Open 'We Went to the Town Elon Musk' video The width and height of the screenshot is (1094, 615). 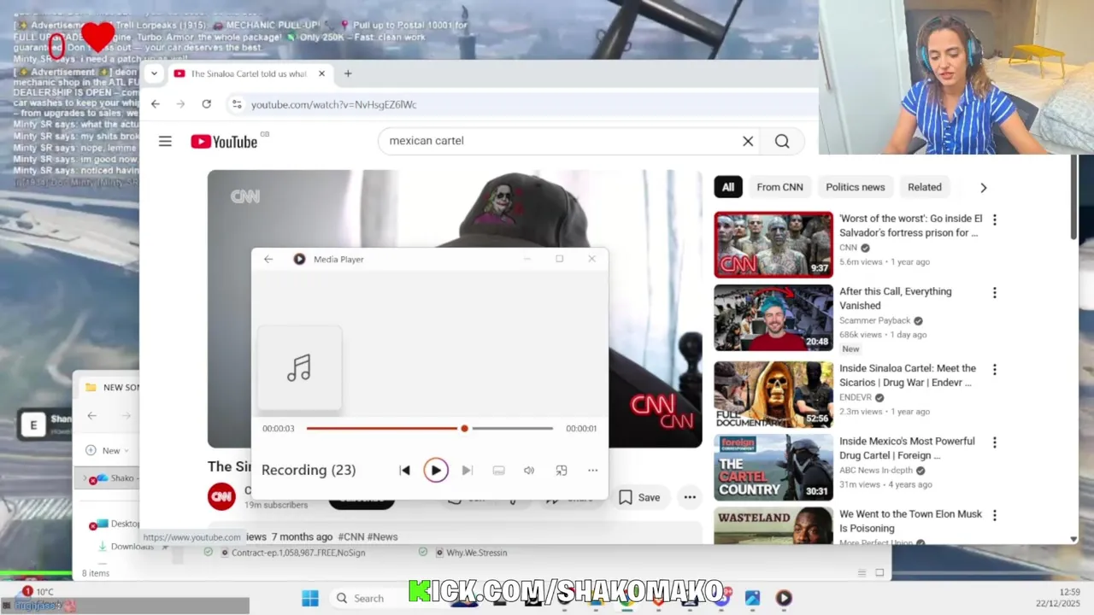[x=910, y=521]
